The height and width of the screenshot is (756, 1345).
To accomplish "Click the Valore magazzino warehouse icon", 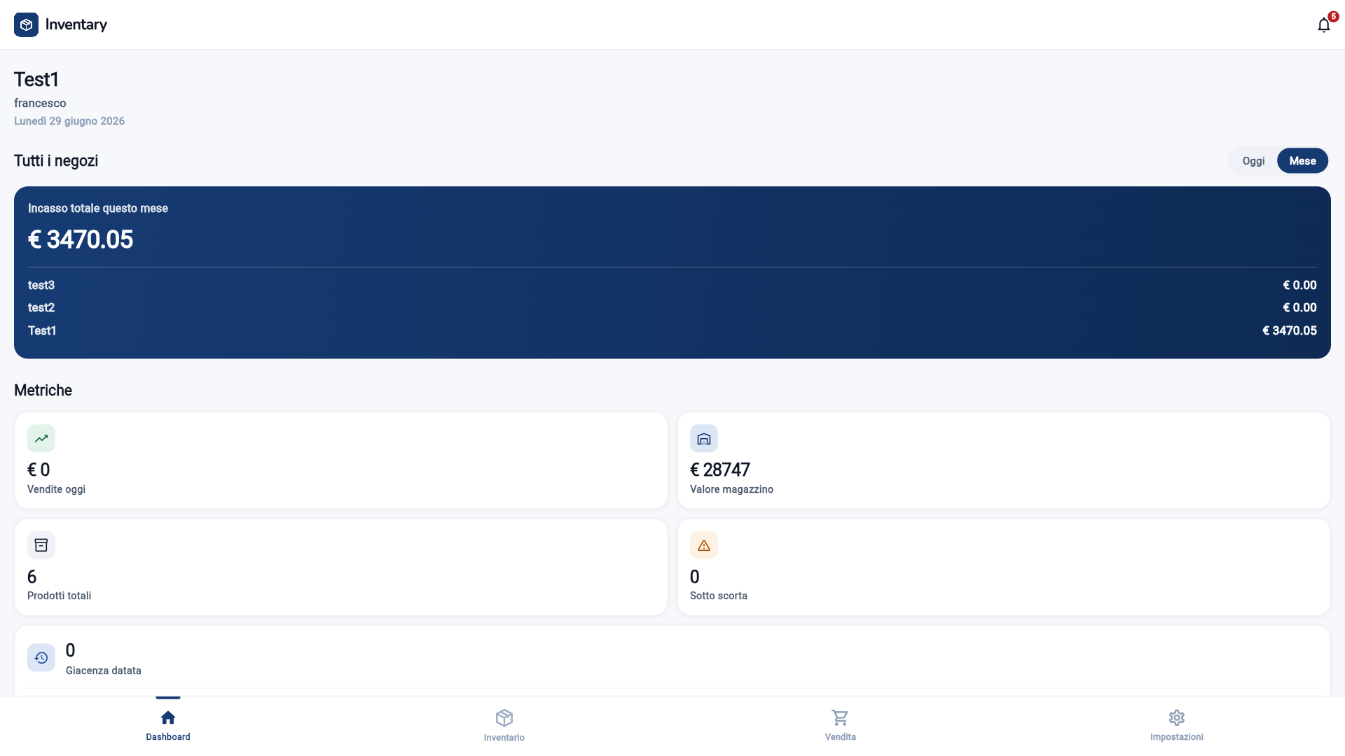I will [703, 438].
